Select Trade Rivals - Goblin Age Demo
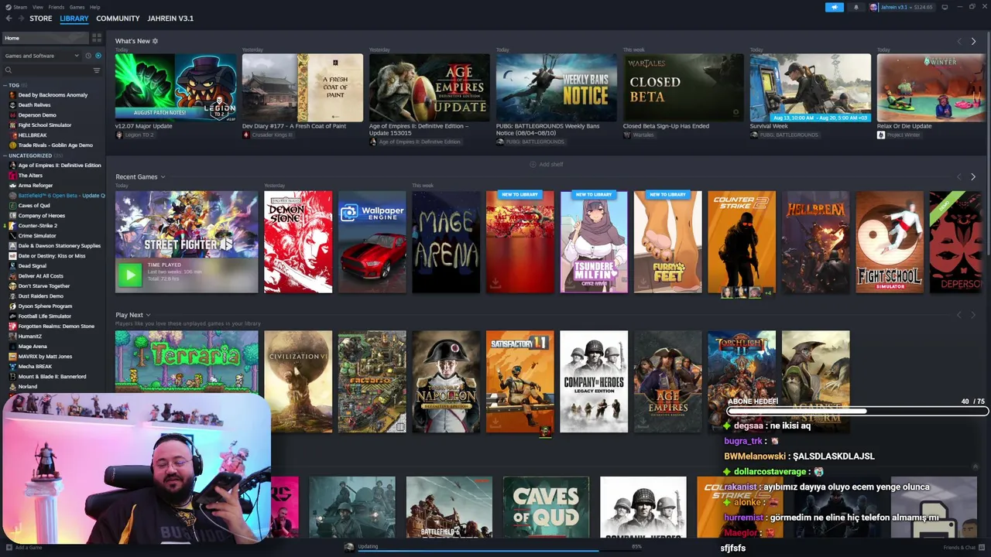Screen dimensions: 991x557 point(55,145)
